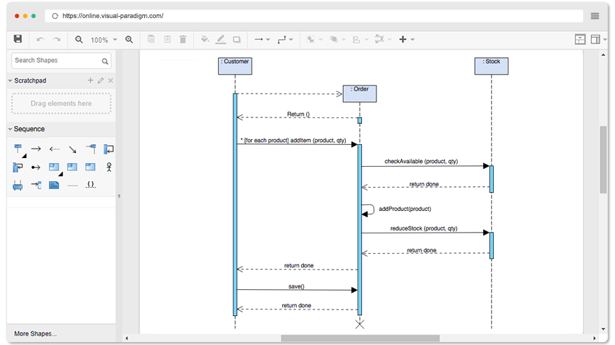Open the hamburger menu at top right
615x345 pixels.
click(x=595, y=16)
